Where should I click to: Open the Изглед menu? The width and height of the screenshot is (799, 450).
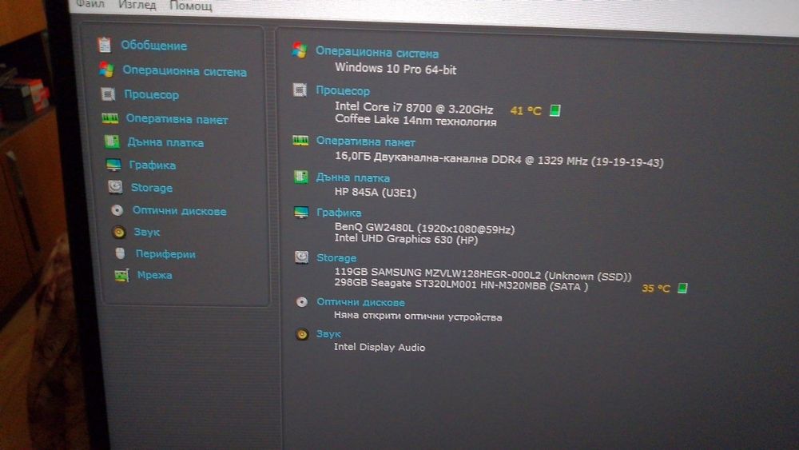(137, 5)
